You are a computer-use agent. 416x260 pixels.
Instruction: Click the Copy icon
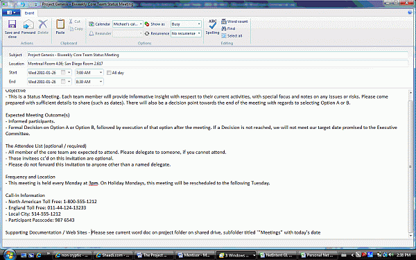point(71,29)
